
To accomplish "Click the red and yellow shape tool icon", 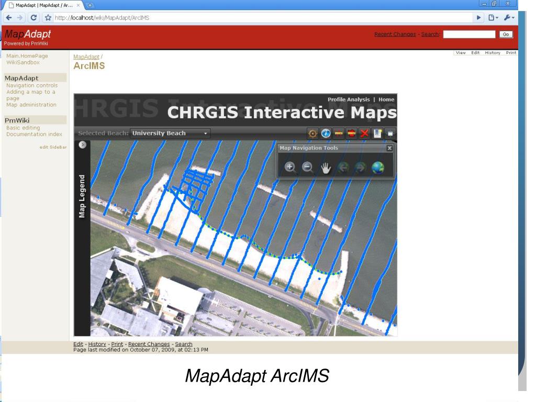I will pyautogui.click(x=351, y=133).
